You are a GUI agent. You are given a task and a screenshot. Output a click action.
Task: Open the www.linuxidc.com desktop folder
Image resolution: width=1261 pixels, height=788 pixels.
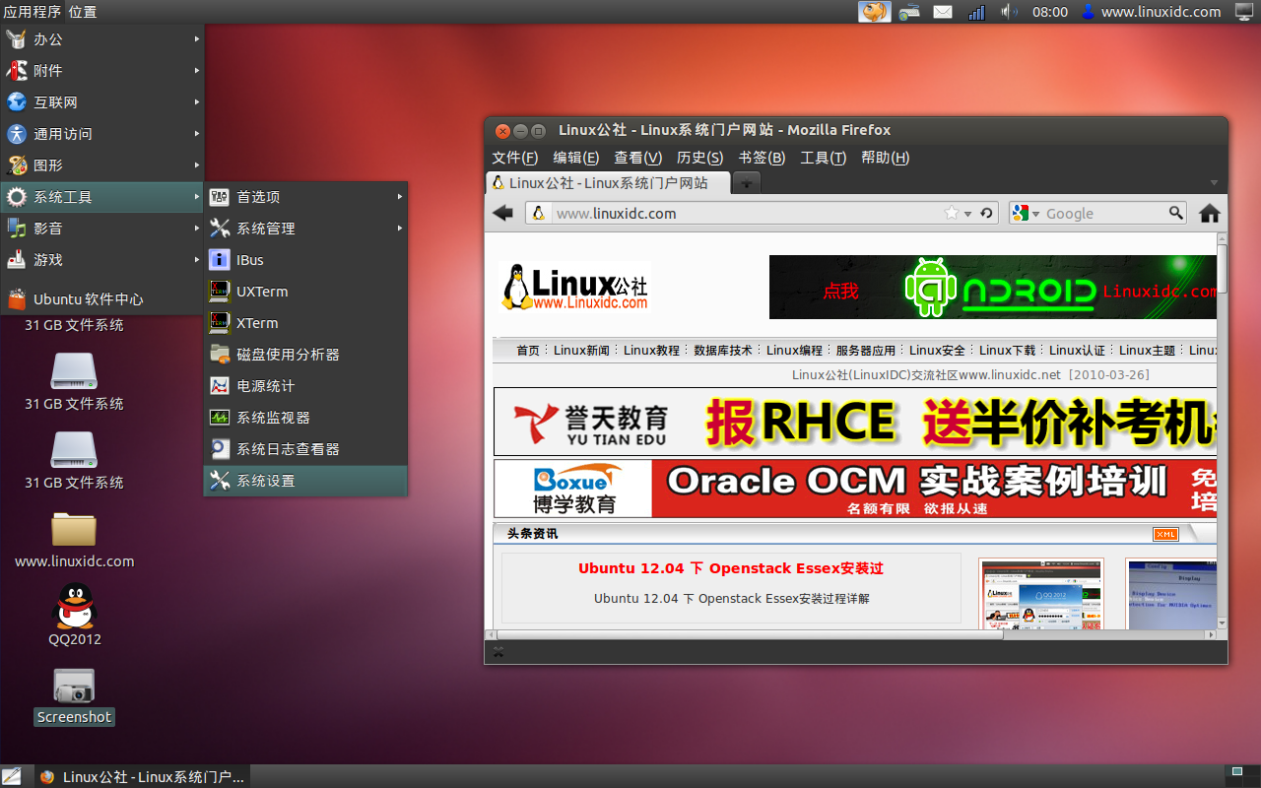tap(74, 529)
